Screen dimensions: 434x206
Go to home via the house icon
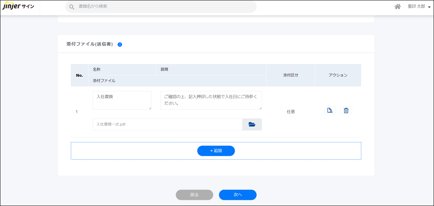point(398,7)
